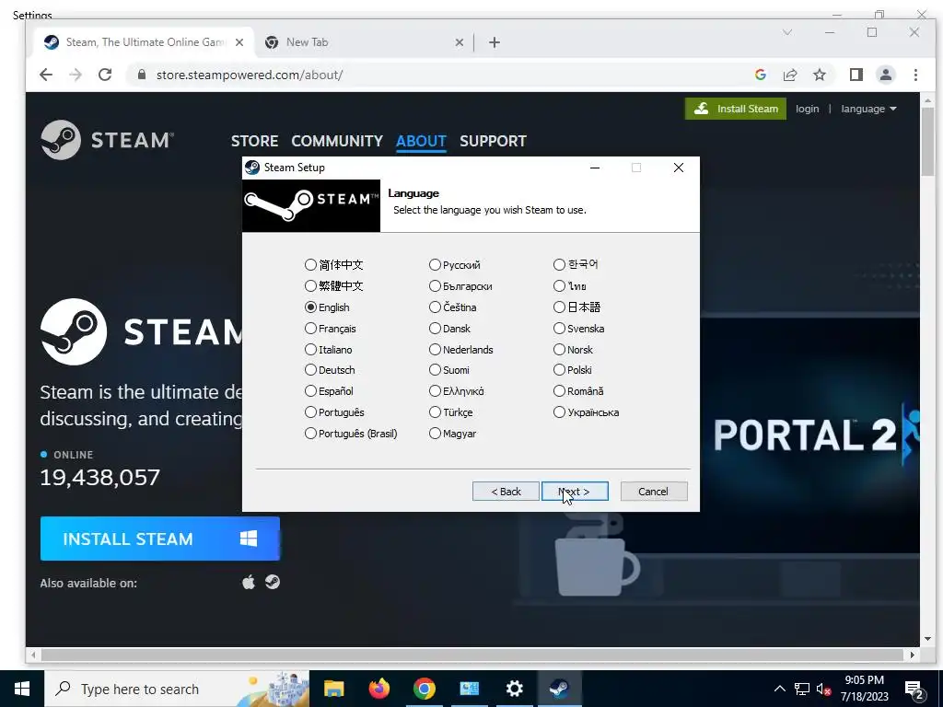Click the browser back arrow
This screenshot has width=943, height=707.
coord(46,75)
